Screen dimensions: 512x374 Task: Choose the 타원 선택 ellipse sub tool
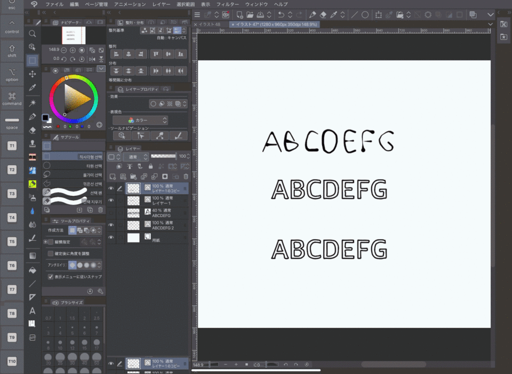click(73, 166)
